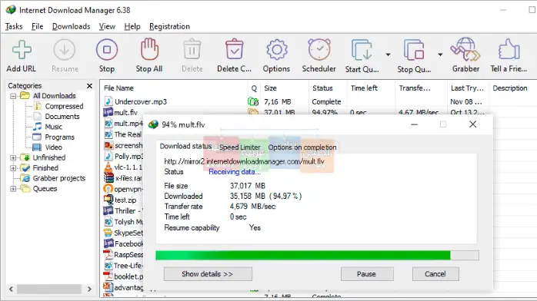Viewport: 537px width, 301px height.
Task: Select the Documents category
Action: pos(62,117)
